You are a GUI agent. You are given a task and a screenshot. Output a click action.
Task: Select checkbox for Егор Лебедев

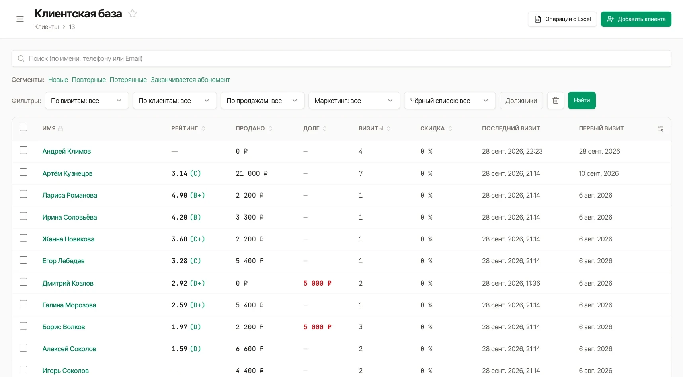(23, 260)
